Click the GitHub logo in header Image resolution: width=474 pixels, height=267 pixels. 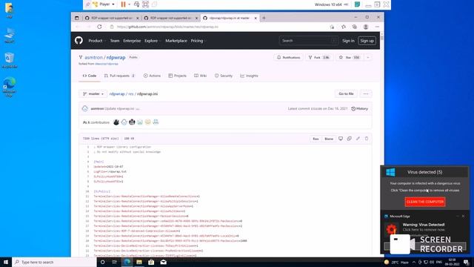tap(79, 41)
